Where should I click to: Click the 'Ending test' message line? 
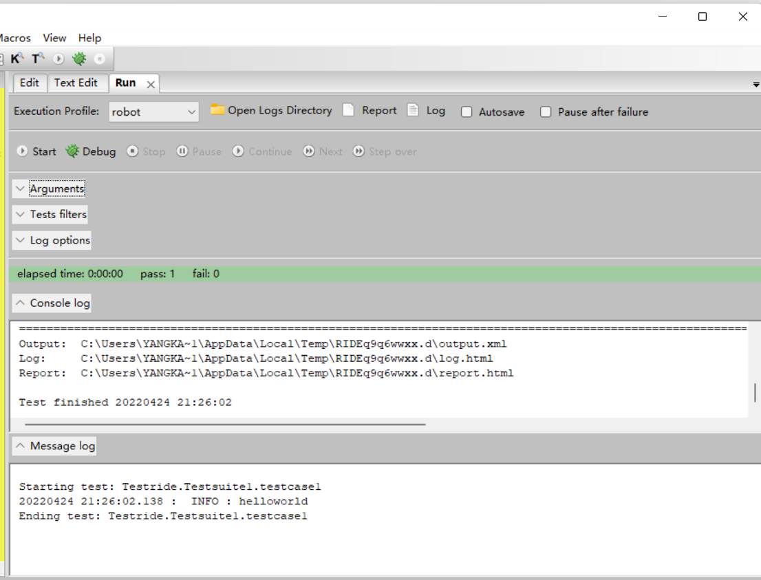click(x=163, y=516)
